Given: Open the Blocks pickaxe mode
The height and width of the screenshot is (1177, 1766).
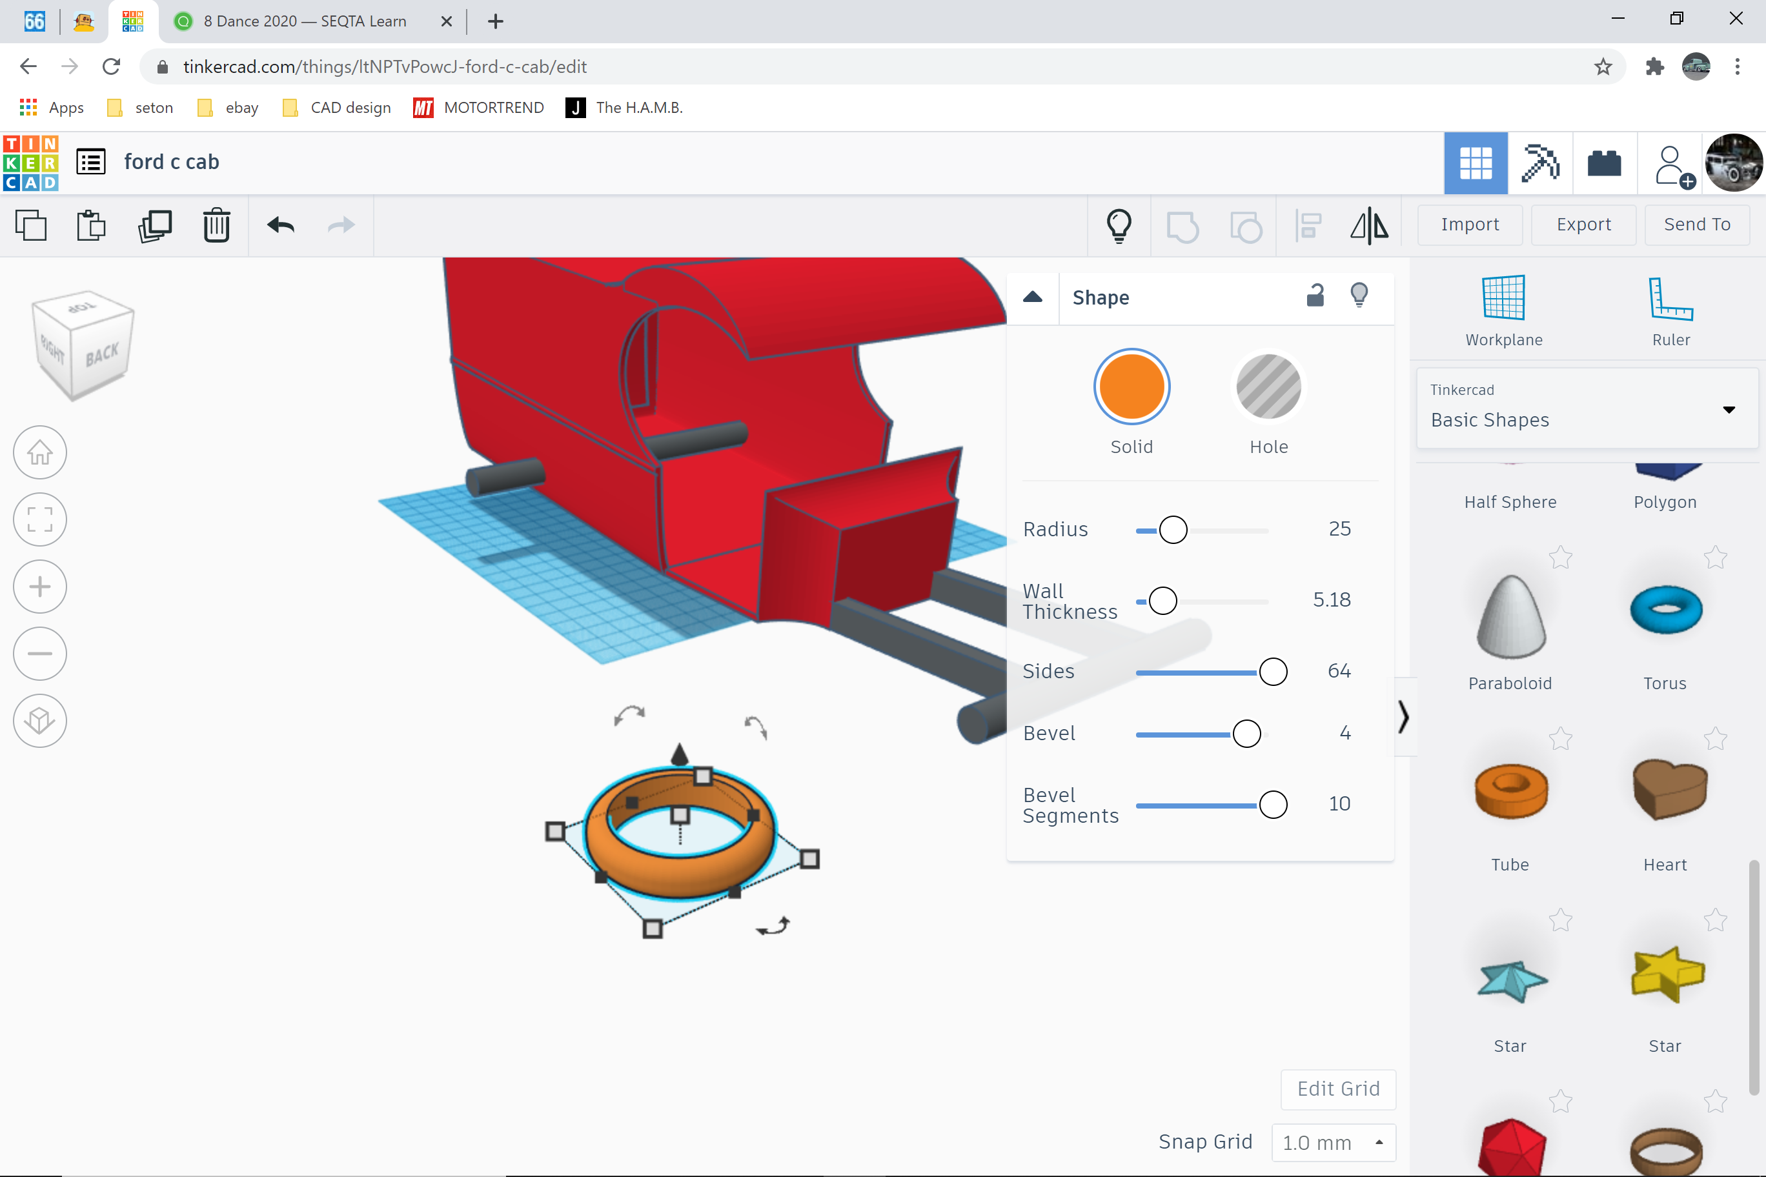Looking at the screenshot, I should pyautogui.click(x=1539, y=164).
